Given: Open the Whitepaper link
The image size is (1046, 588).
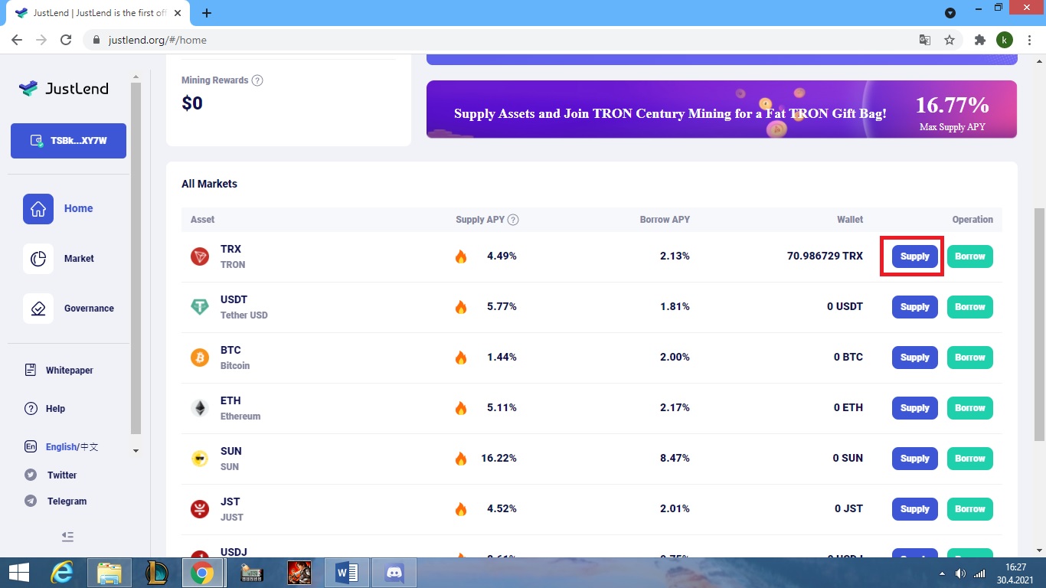Looking at the screenshot, I should pyautogui.click(x=69, y=371).
